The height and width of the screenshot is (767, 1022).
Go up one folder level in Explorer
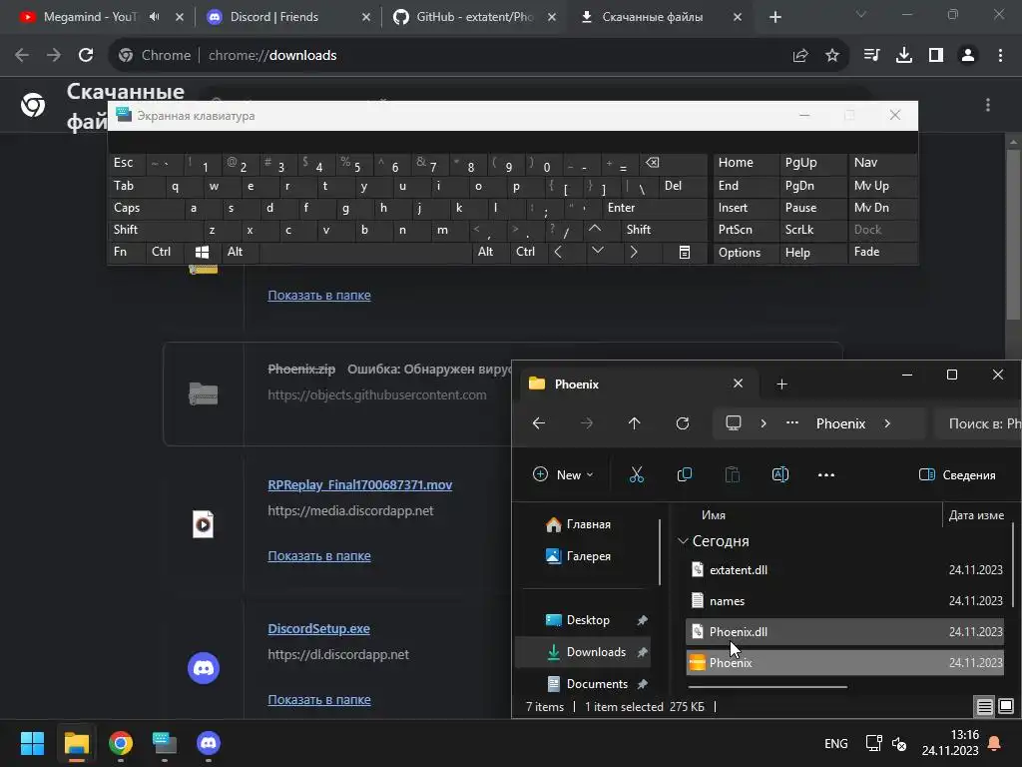634,423
